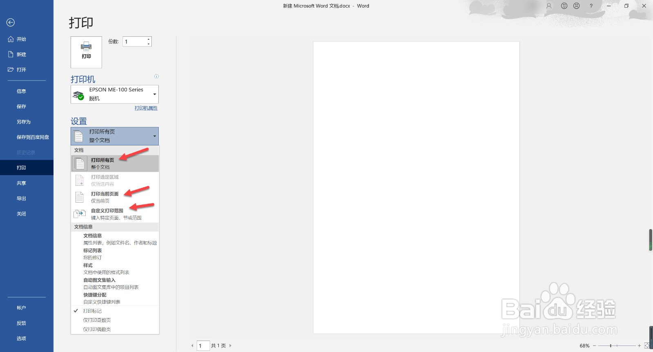Image resolution: width=653 pixels, height=352 pixels.
Task: Click the zoom slider handle
Action: [x=611, y=345]
